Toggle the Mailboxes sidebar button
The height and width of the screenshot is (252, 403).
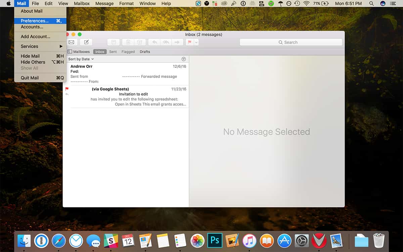[x=79, y=52]
